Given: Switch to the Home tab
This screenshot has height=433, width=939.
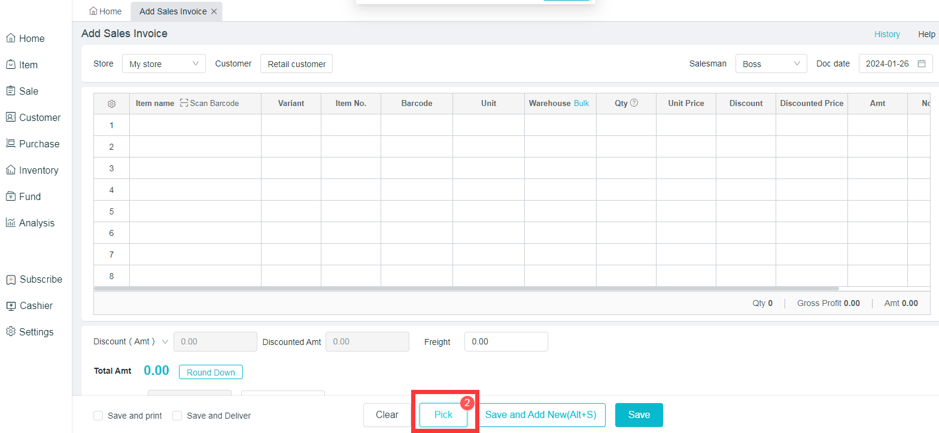Looking at the screenshot, I should [x=105, y=11].
